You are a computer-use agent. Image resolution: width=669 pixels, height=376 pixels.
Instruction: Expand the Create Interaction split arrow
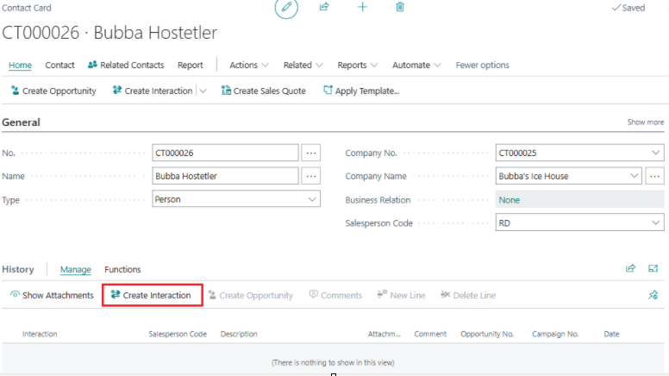pos(203,91)
